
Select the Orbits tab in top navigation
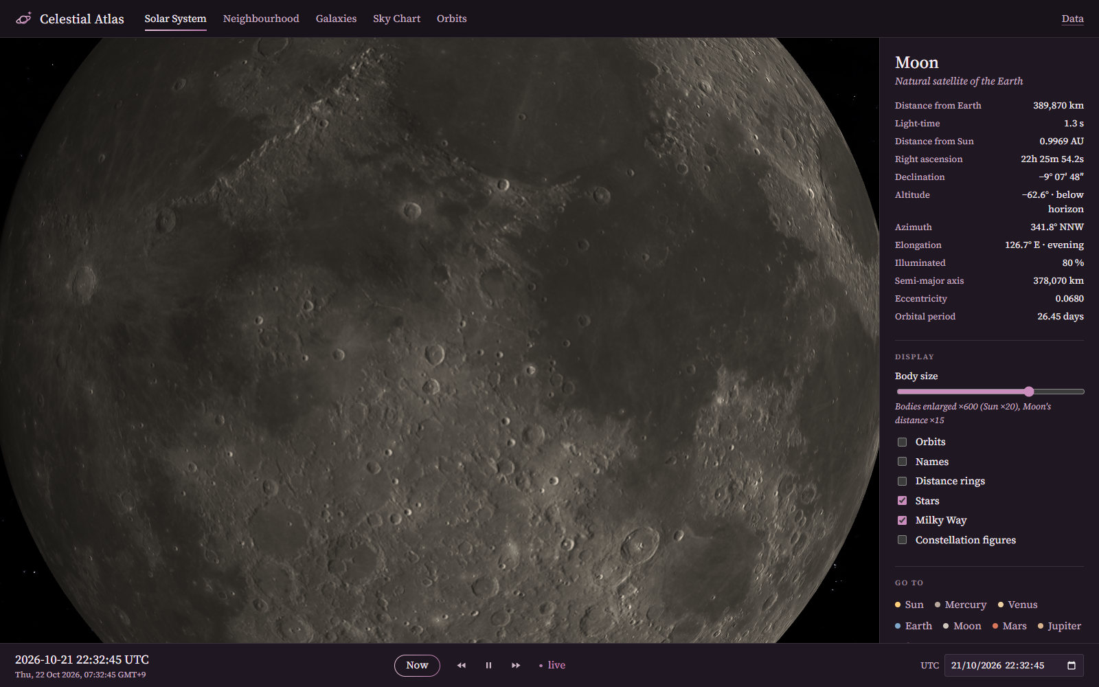(x=451, y=19)
